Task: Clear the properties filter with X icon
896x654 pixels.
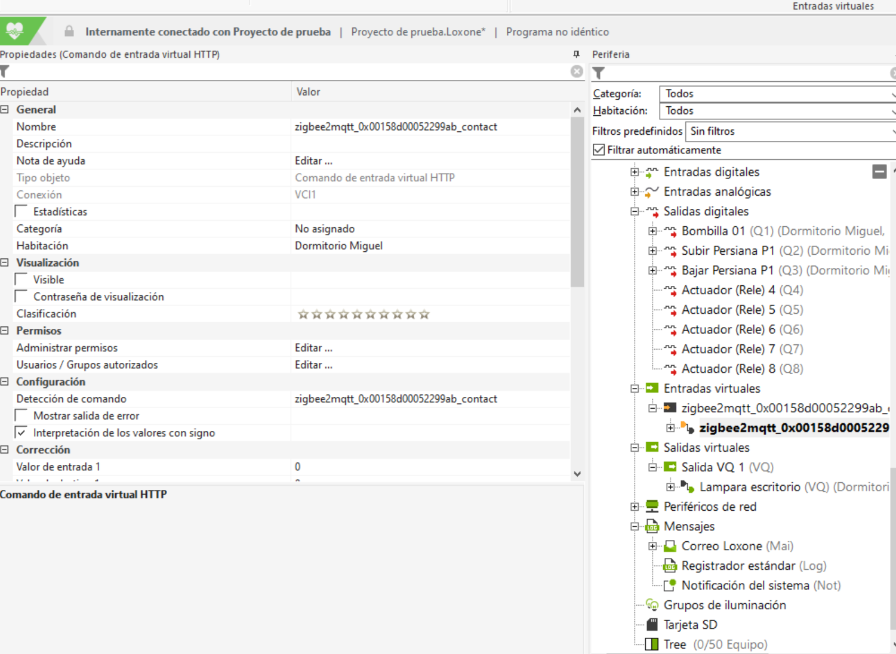Action: point(576,72)
